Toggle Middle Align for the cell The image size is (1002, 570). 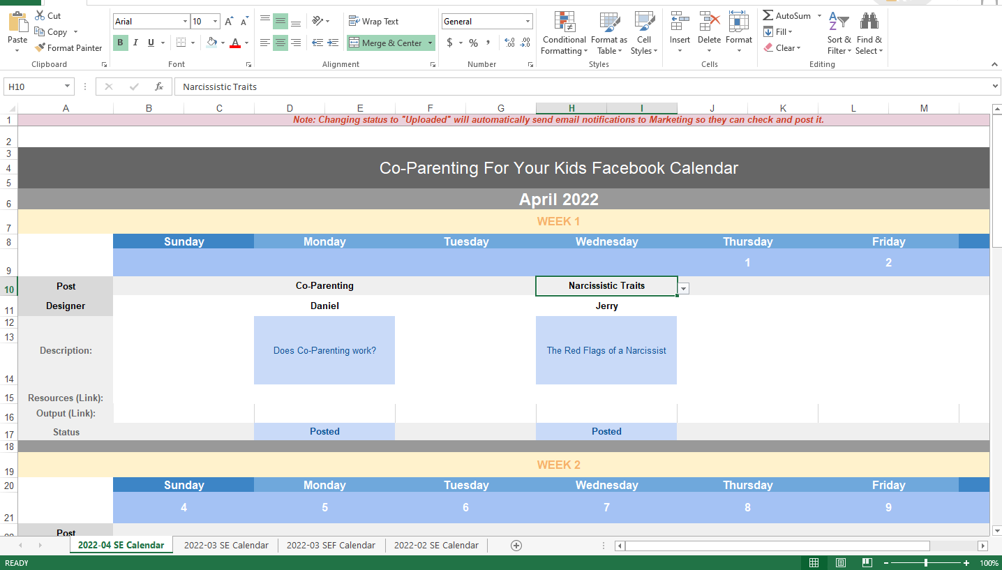point(281,21)
